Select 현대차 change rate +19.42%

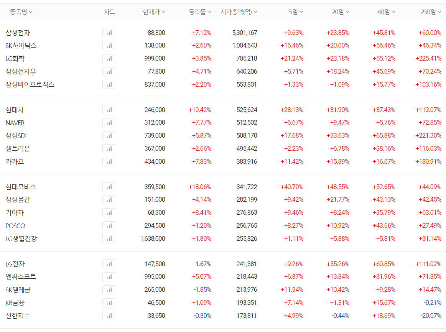click(x=200, y=110)
